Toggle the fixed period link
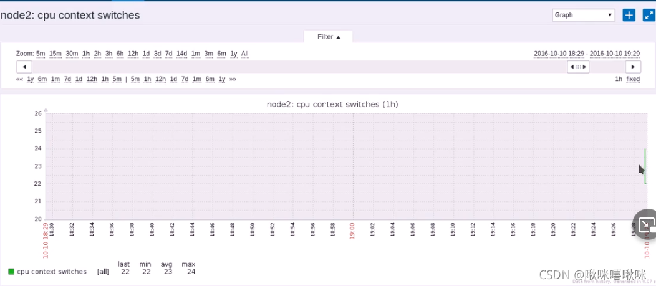The image size is (656, 286). click(x=633, y=79)
